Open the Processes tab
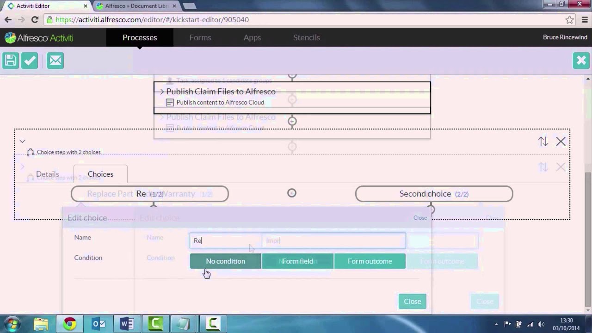The image size is (592, 333). pyautogui.click(x=140, y=37)
